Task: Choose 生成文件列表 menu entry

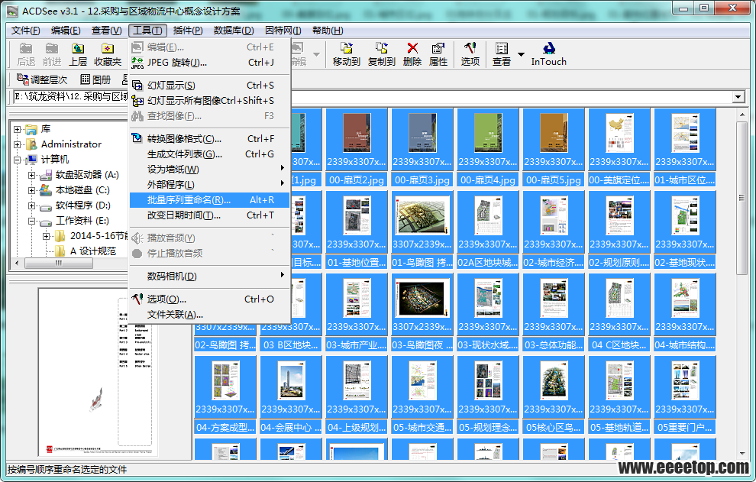Action: pyautogui.click(x=209, y=154)
